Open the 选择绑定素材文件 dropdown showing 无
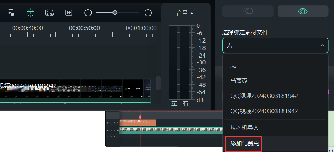 [275, 46]
